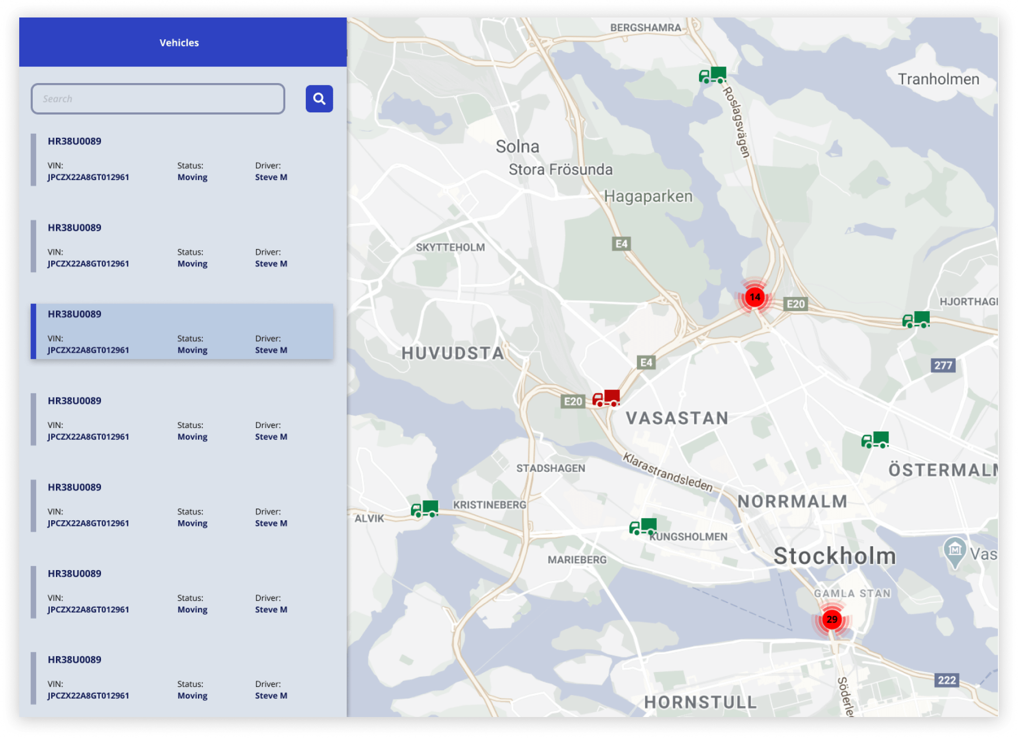Select the first HR38U0089 vehicle entry
This screenshot has width=1018, height=738.
(x=182, y=160)
